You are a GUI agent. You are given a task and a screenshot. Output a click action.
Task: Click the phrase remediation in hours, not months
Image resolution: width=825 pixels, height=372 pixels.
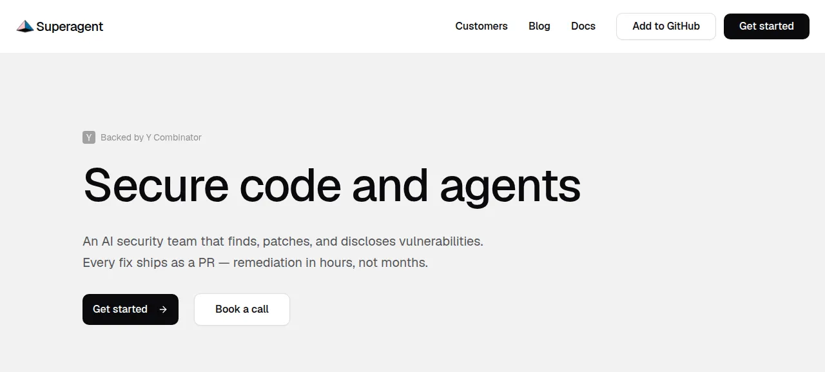(x=331, y=263)
